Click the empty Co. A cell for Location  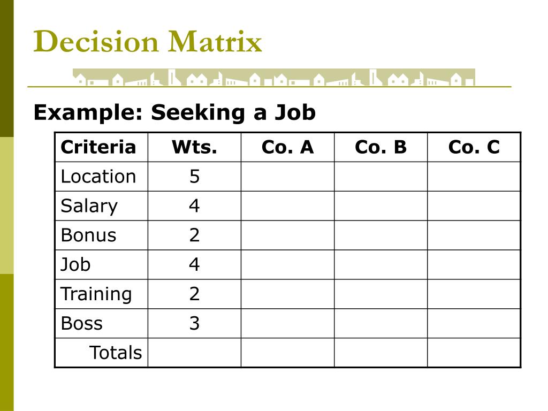click(x=287, y=176)
